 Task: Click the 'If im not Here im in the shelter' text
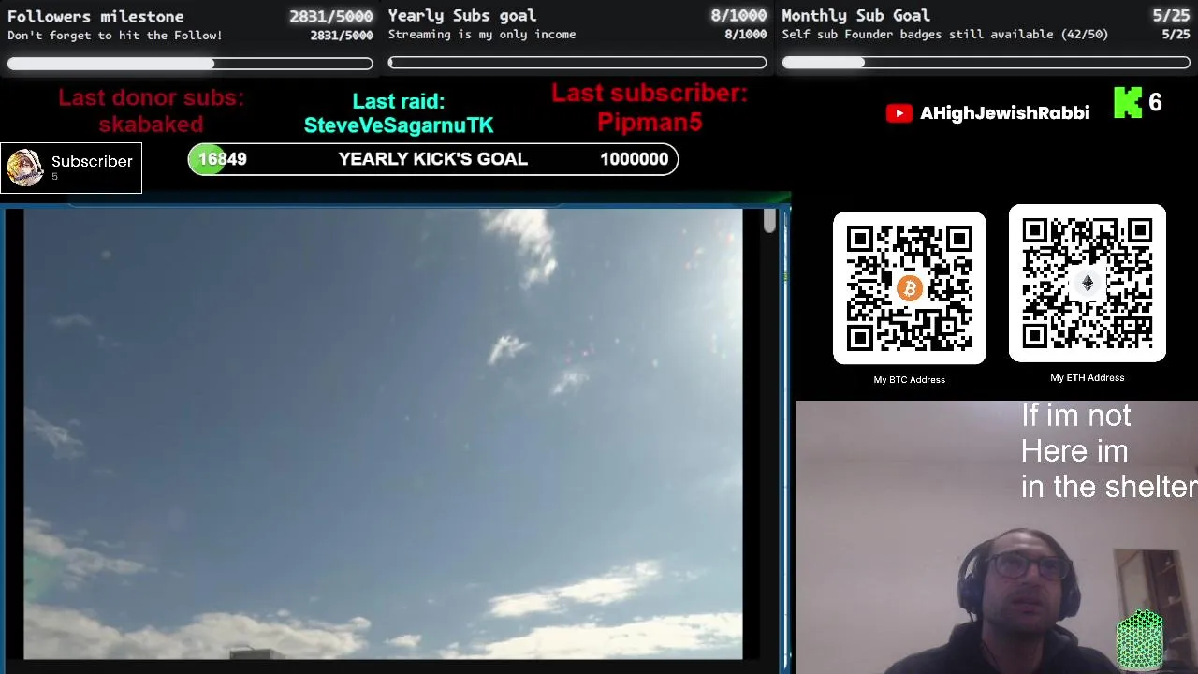[1108, 451]
